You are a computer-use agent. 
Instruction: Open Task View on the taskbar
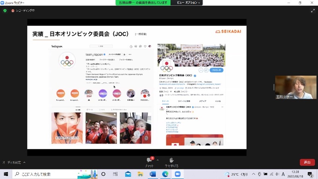point(115,174)
